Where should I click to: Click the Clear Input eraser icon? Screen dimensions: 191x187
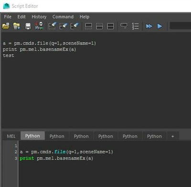(64, 26)
